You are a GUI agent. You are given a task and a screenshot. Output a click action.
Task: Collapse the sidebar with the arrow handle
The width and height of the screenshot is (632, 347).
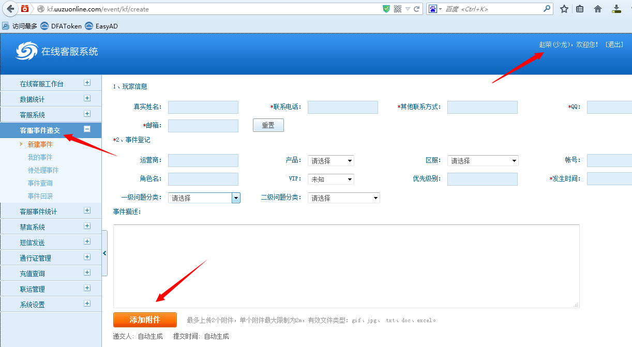pyautogui.click(x=104, y=253)
